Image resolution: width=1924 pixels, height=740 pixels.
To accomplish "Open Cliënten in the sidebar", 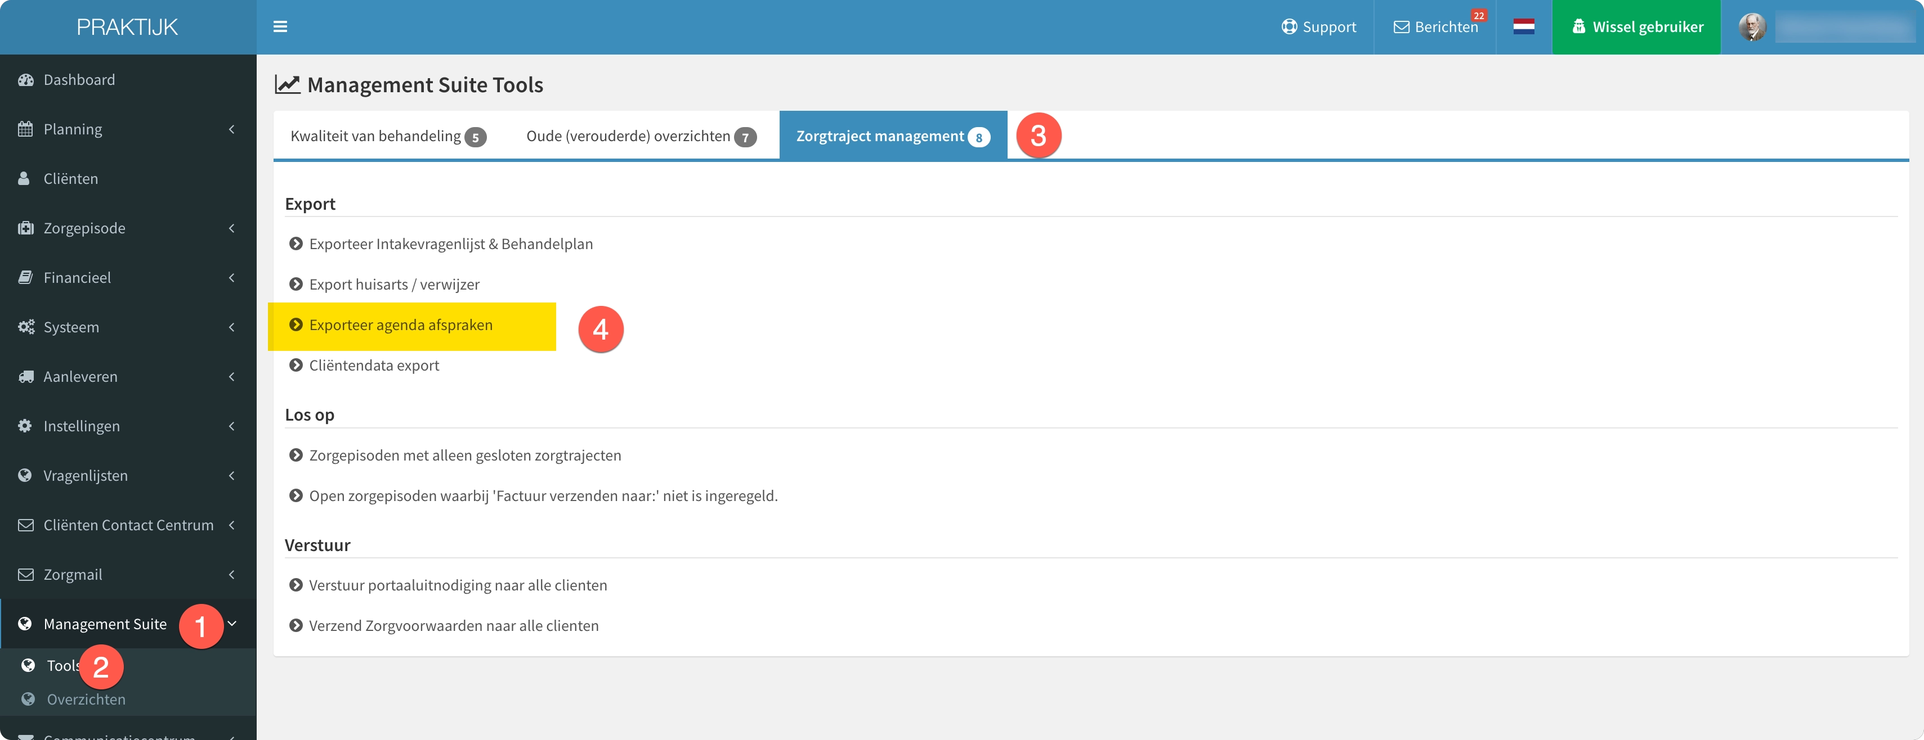I will 128,178.
